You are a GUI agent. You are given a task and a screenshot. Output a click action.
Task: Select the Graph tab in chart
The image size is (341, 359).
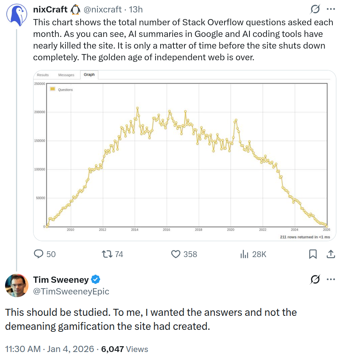click(x=89, y=75)
